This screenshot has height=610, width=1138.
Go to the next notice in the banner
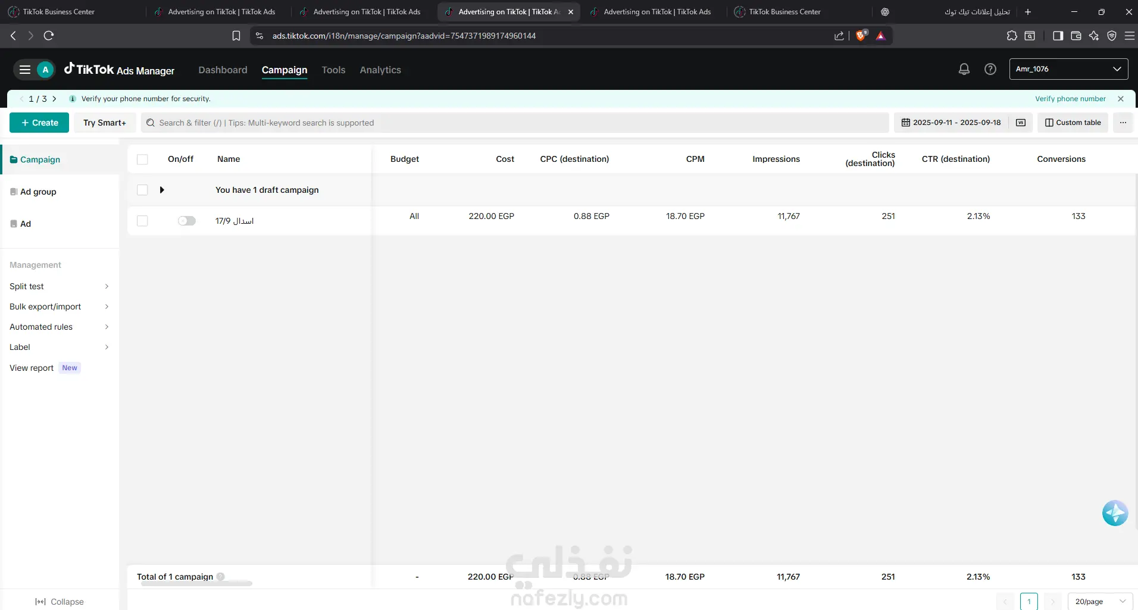click(x=54, y=99)
